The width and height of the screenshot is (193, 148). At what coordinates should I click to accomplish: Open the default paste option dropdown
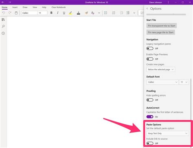[x=167, y=133]
